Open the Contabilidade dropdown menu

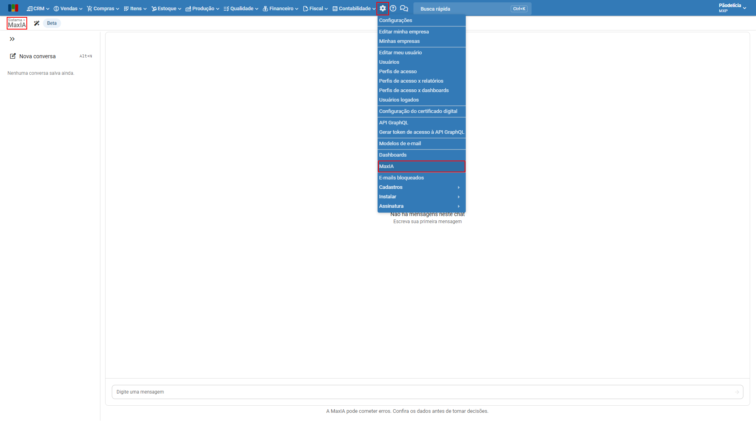click(354, 8)
